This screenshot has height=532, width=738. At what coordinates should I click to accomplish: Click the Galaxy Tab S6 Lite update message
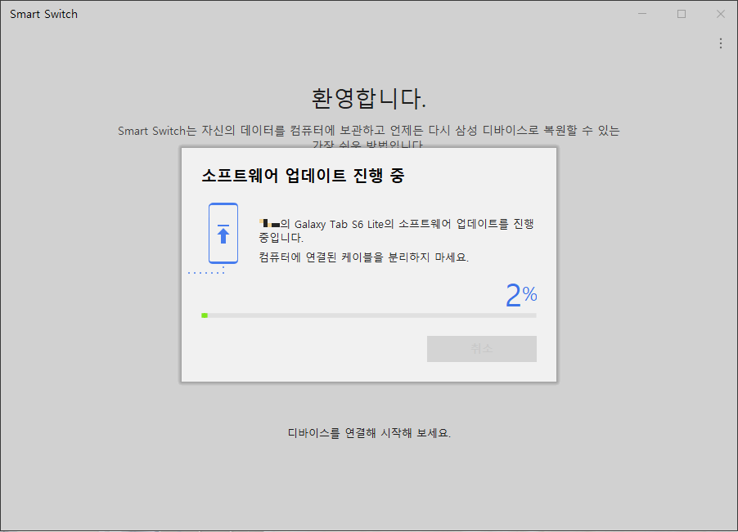tap(396, 230)
